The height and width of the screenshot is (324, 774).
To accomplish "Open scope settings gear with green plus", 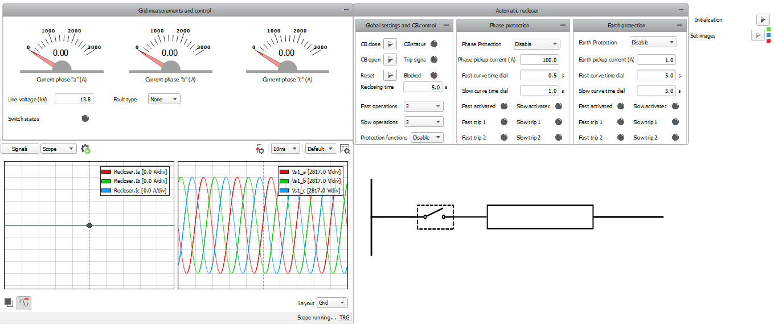I will 86,149.
